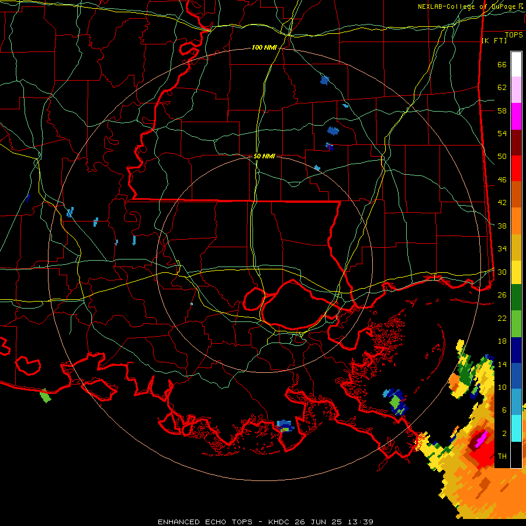Click the magenta swatch beside 58

[516, 116]
